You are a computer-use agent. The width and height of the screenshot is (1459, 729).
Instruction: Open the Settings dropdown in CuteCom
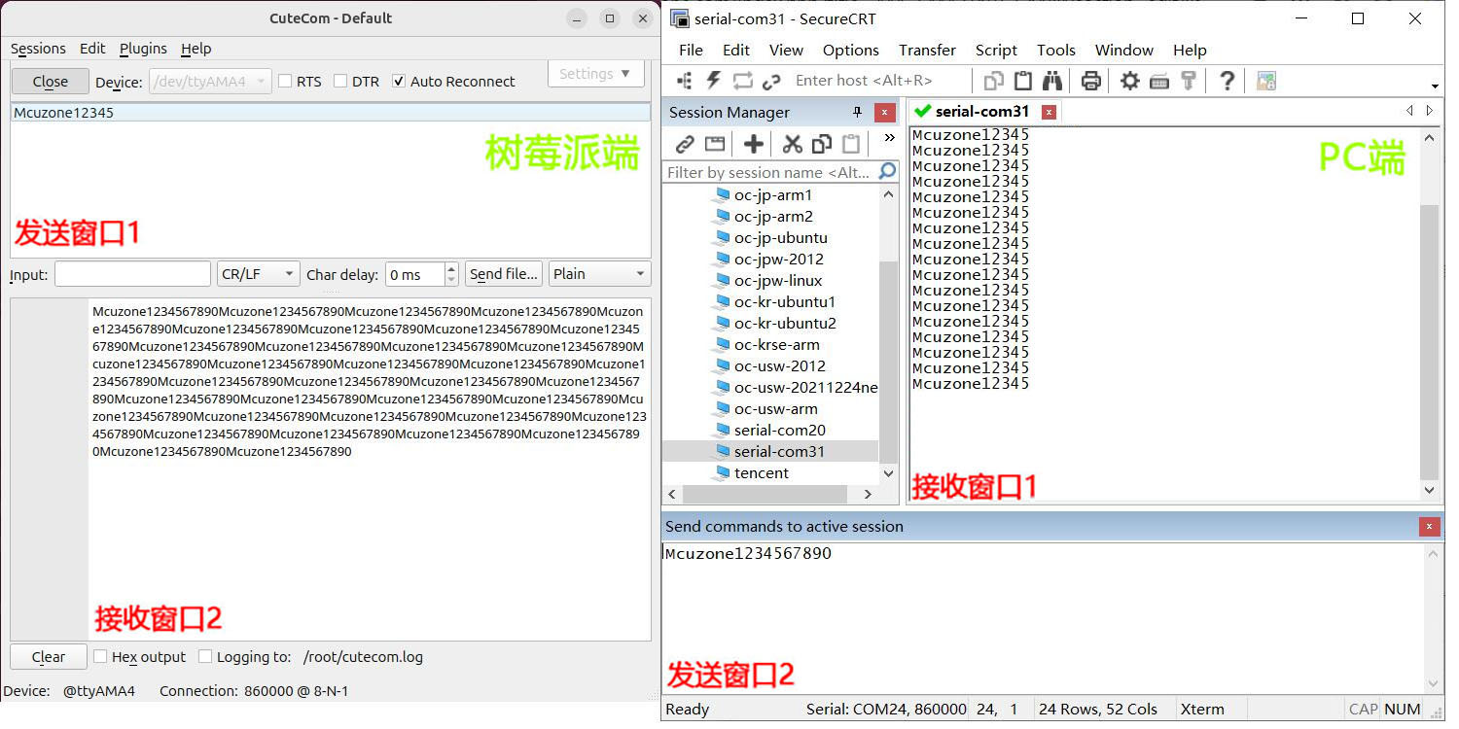596,74
